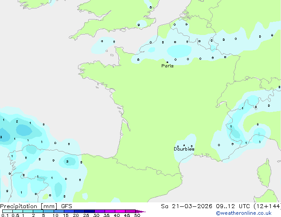Image resolution: width=281 pixels, height=217 pixels.
Task: Select the 2–5 mm legend color swatch
Action: 38,211
